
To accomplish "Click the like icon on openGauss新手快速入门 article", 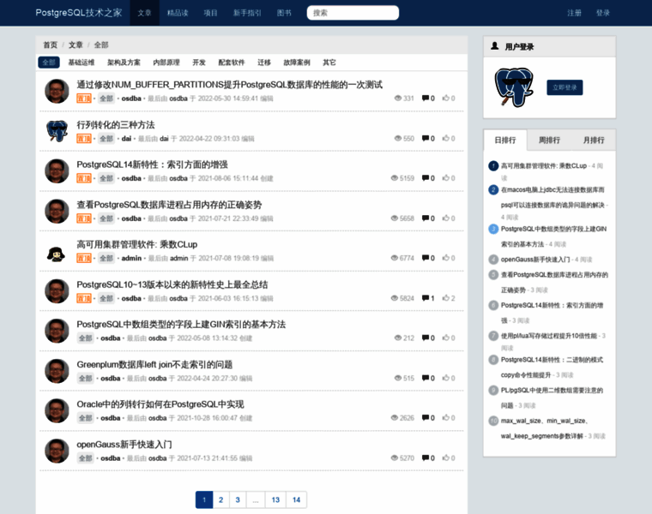I will (446, 457).
